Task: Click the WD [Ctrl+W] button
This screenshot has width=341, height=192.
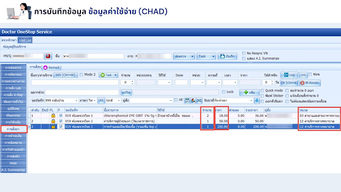Action: click(65, 75)
